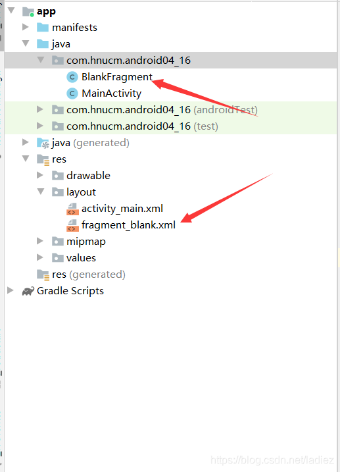Expand the Gradle Scripts arrow
Screen dimensions: 340x472
(11, 290)
